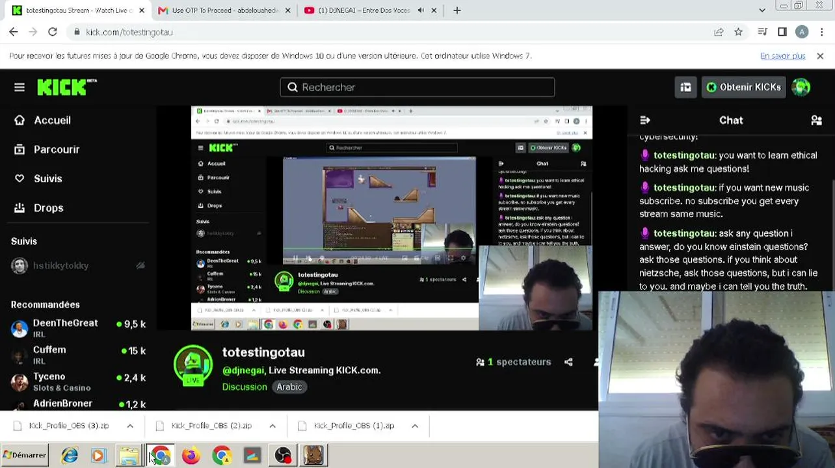This screenshot has width=835, height=468.
Task: Open the Kick hamburger menu
Action: pyautogui.click(x=20, y=87)
